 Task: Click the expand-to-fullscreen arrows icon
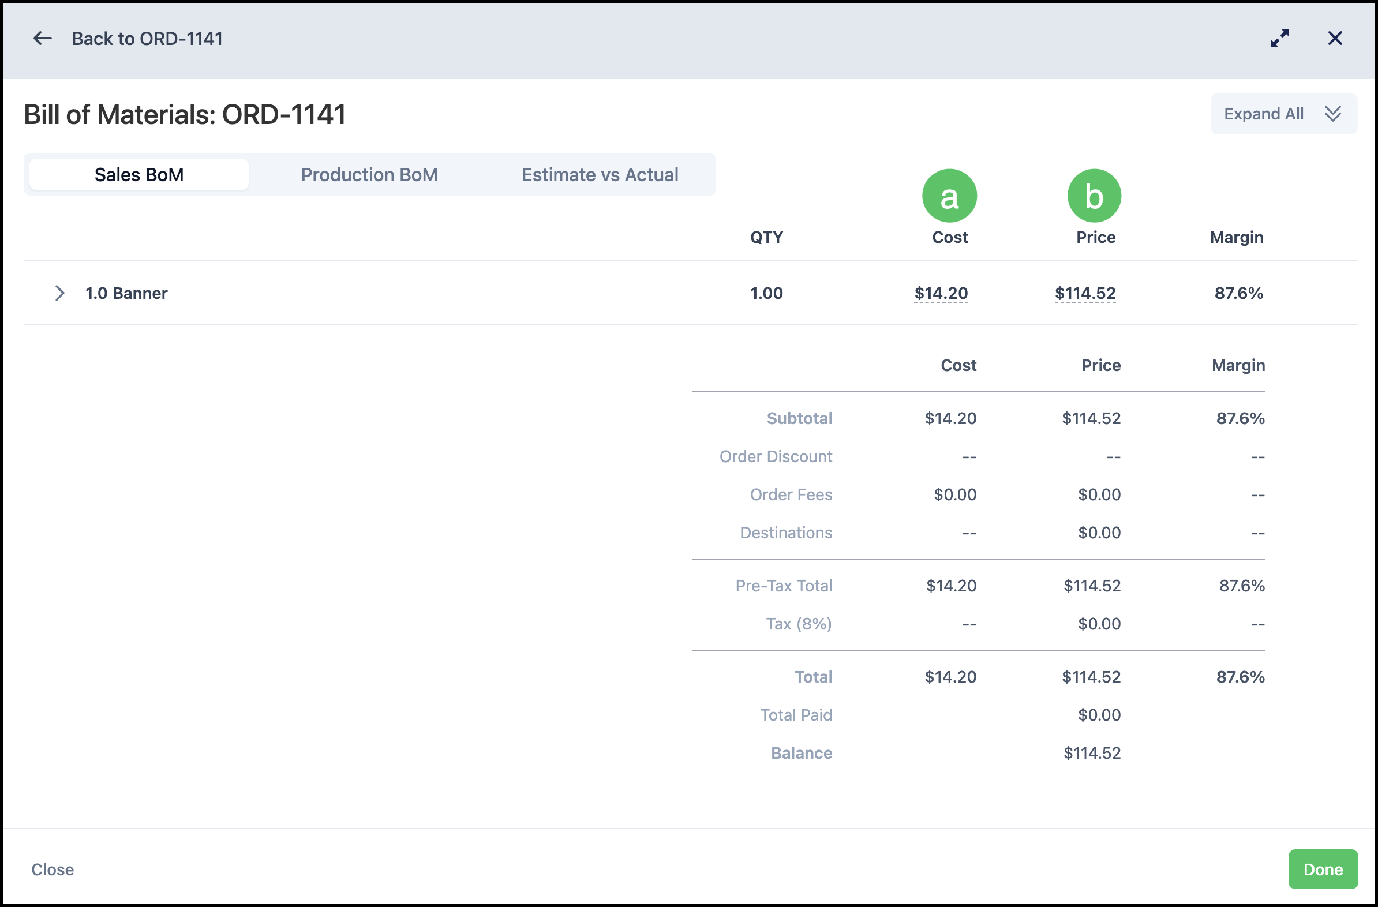tap(1279, 38)
